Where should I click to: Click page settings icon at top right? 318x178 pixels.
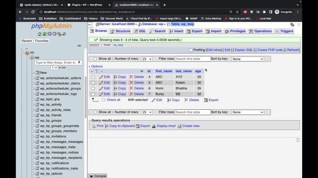(292, 25)
